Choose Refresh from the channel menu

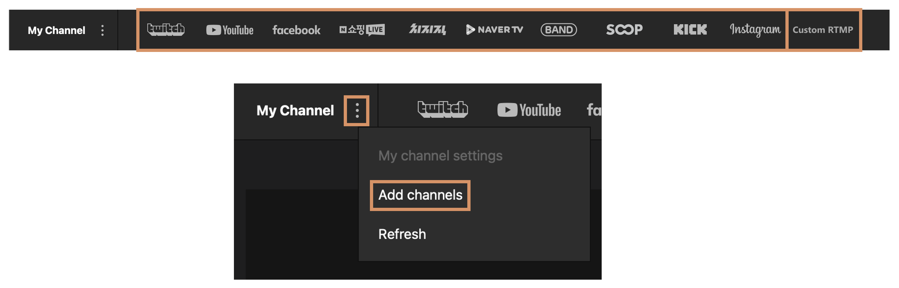402,234
